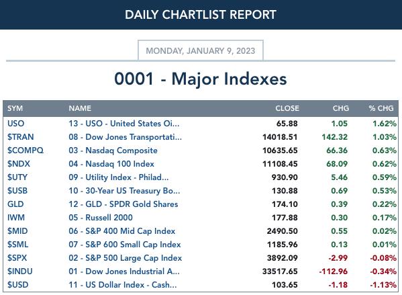Click S&P 500 Large Cap Index name

pyautogui.click(x=125, y=258)
